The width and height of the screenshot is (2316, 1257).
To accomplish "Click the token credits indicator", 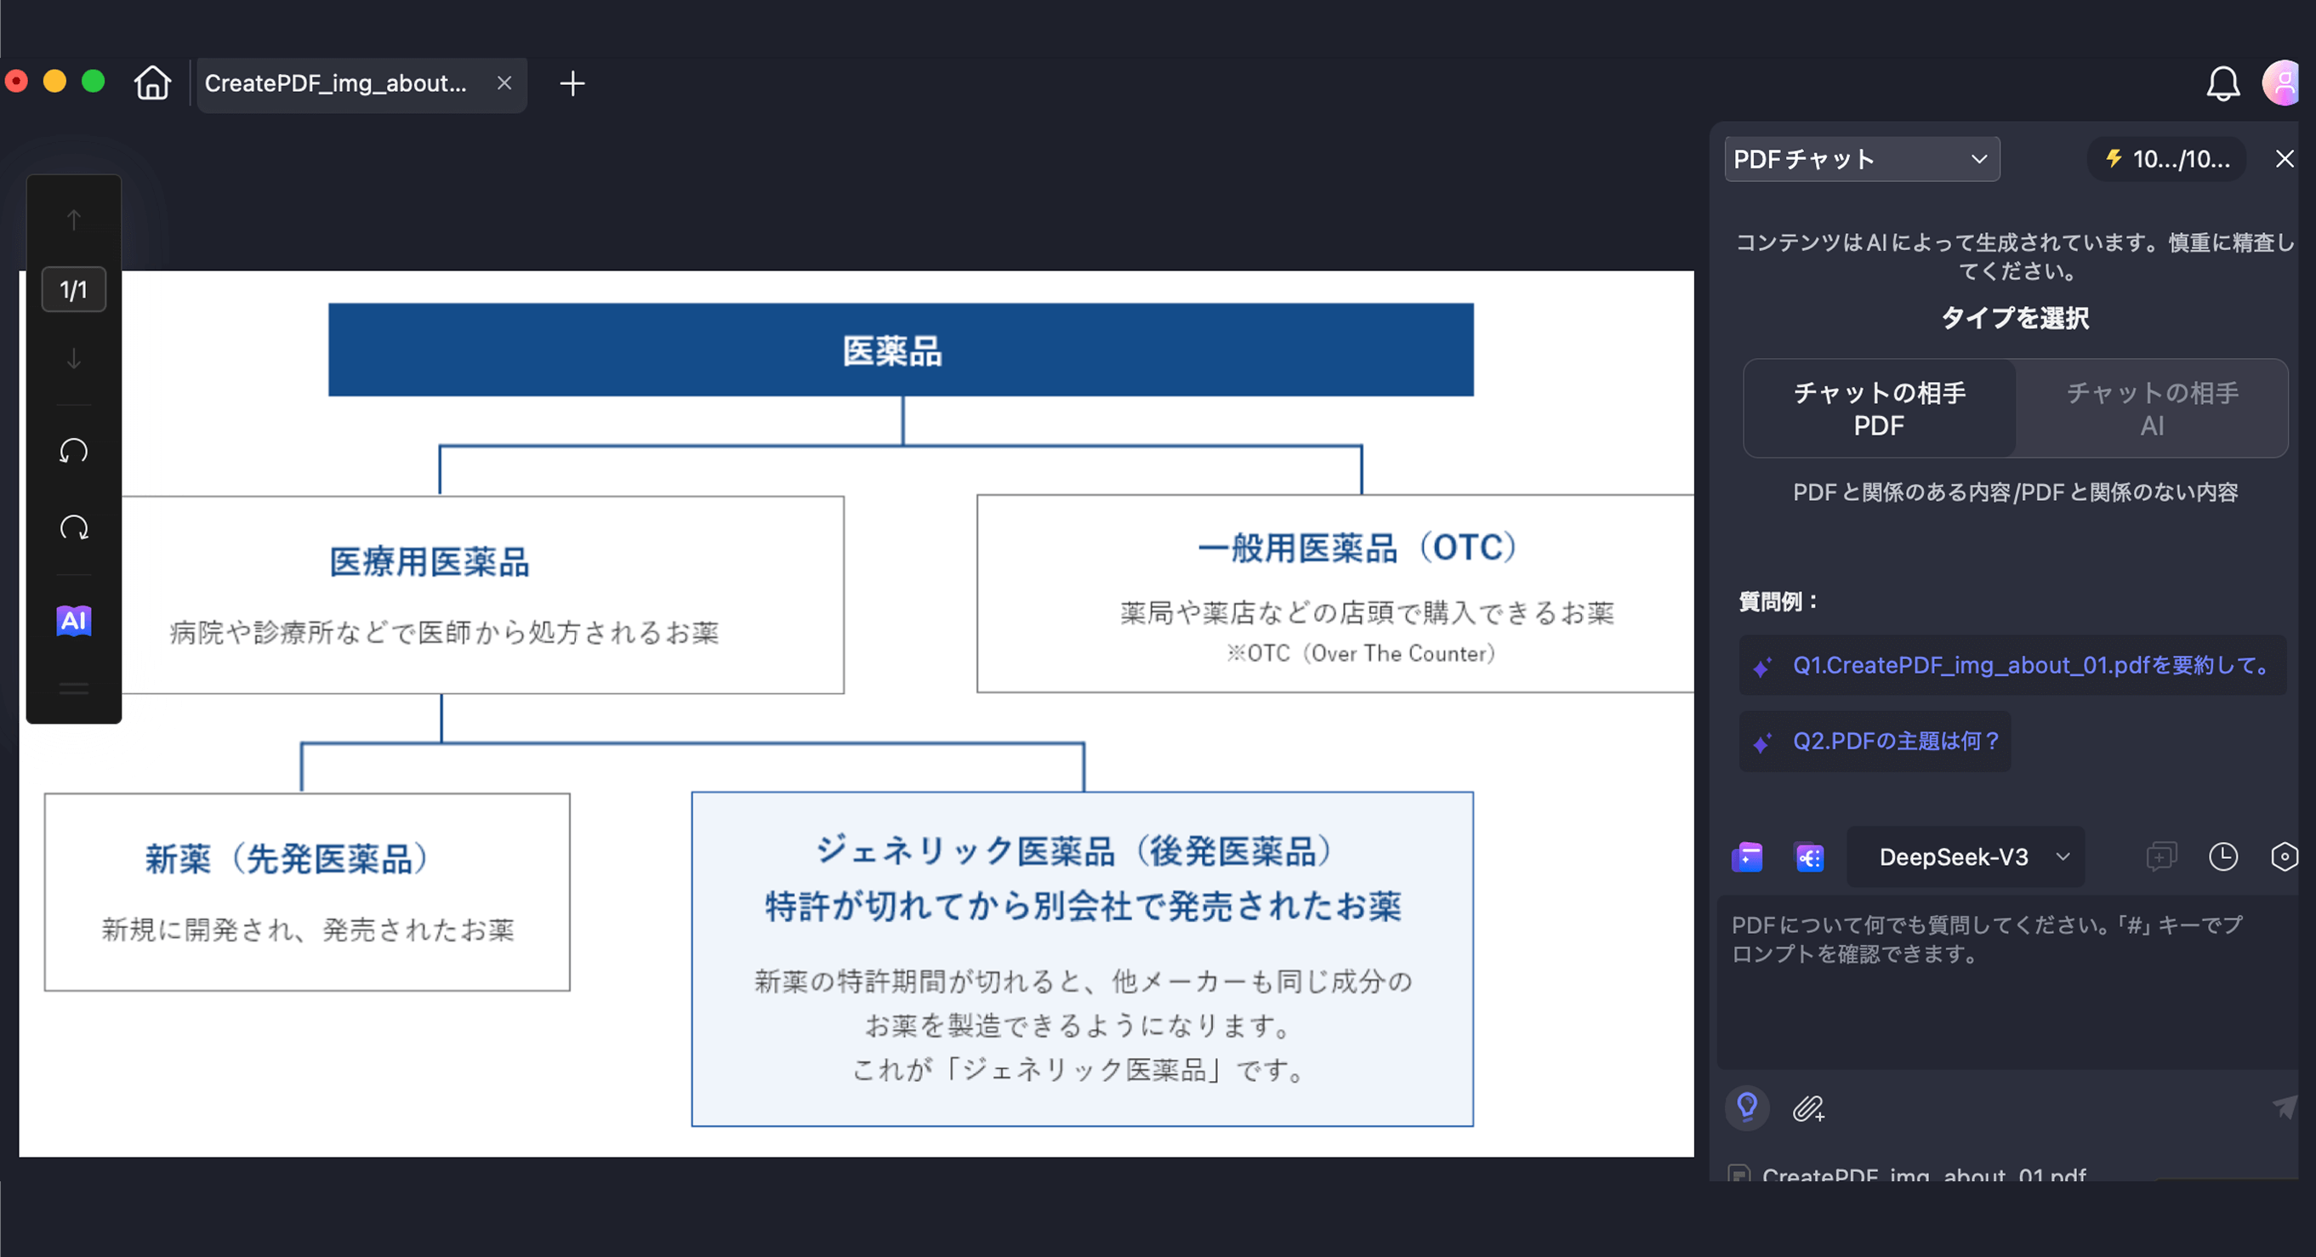I will (2167, 159).
